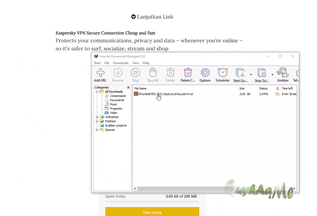Select Grabber projects in tree
Image resolution: width=317 pixels, height=216 pixels.
pyautogui.click(x=113, y=125)
